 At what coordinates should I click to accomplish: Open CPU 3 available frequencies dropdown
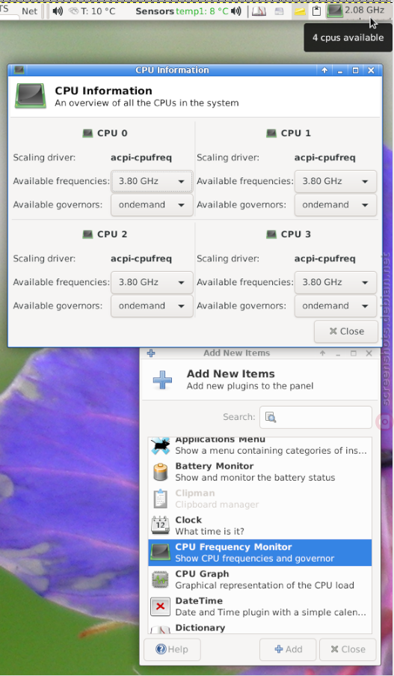[x=336, y=282]
